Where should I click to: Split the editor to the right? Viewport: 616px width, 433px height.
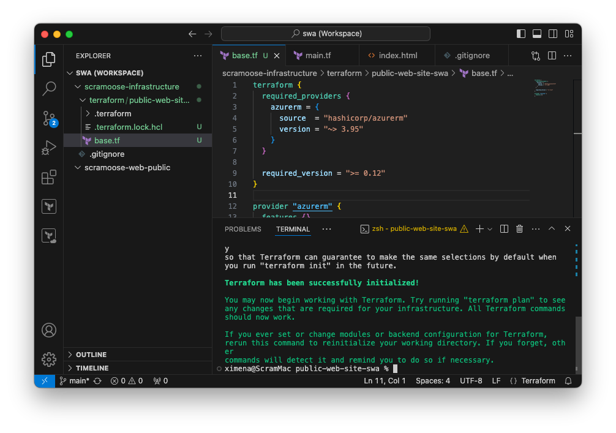552,56
